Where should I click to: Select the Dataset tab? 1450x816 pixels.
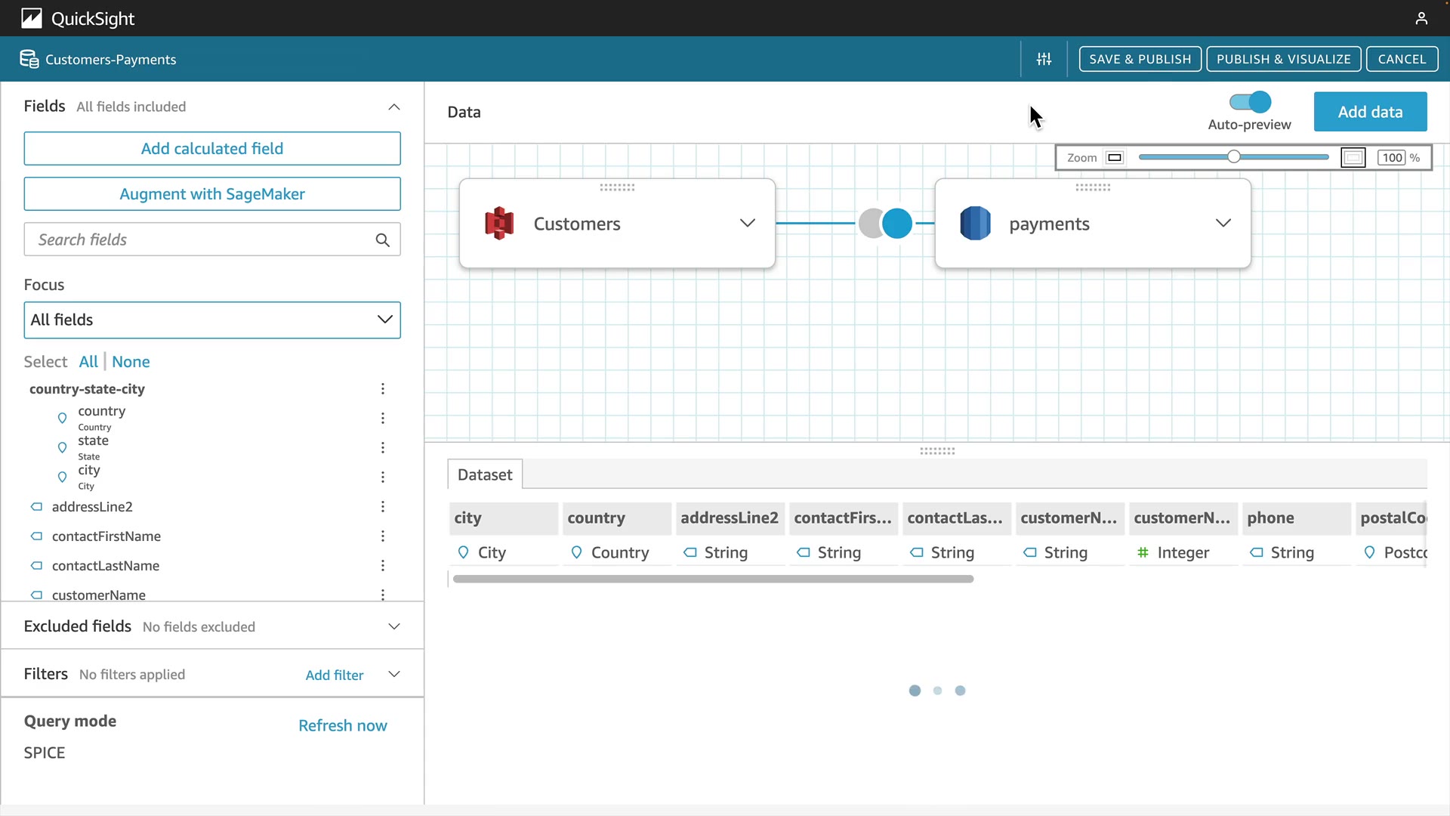click(x=485, y=474)
